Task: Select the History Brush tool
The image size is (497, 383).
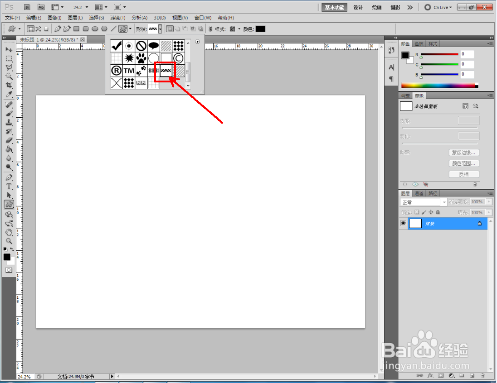Action: pyautogui.click(x=9, y=131)
